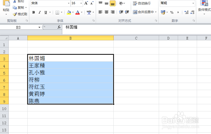Click cell containing 符红玉
The width and height of the screenshot is (211, 134).
[70, 87]
